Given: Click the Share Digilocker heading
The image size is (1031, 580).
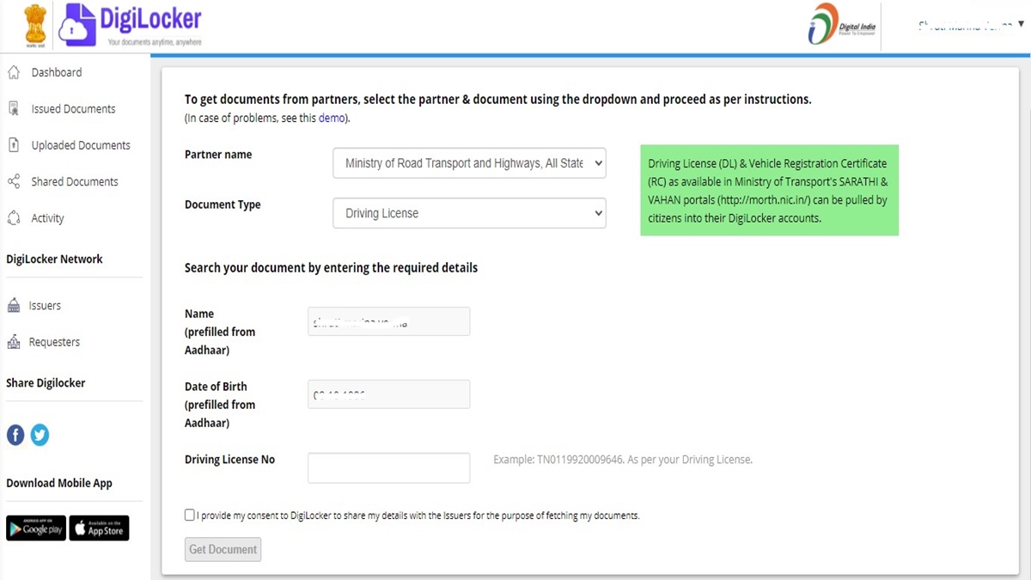Looking at the screenshot, I should 46,382.
